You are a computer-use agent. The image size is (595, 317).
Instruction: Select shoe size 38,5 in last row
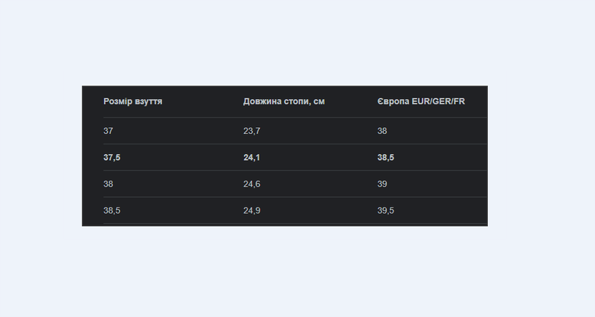pos(112,211)
